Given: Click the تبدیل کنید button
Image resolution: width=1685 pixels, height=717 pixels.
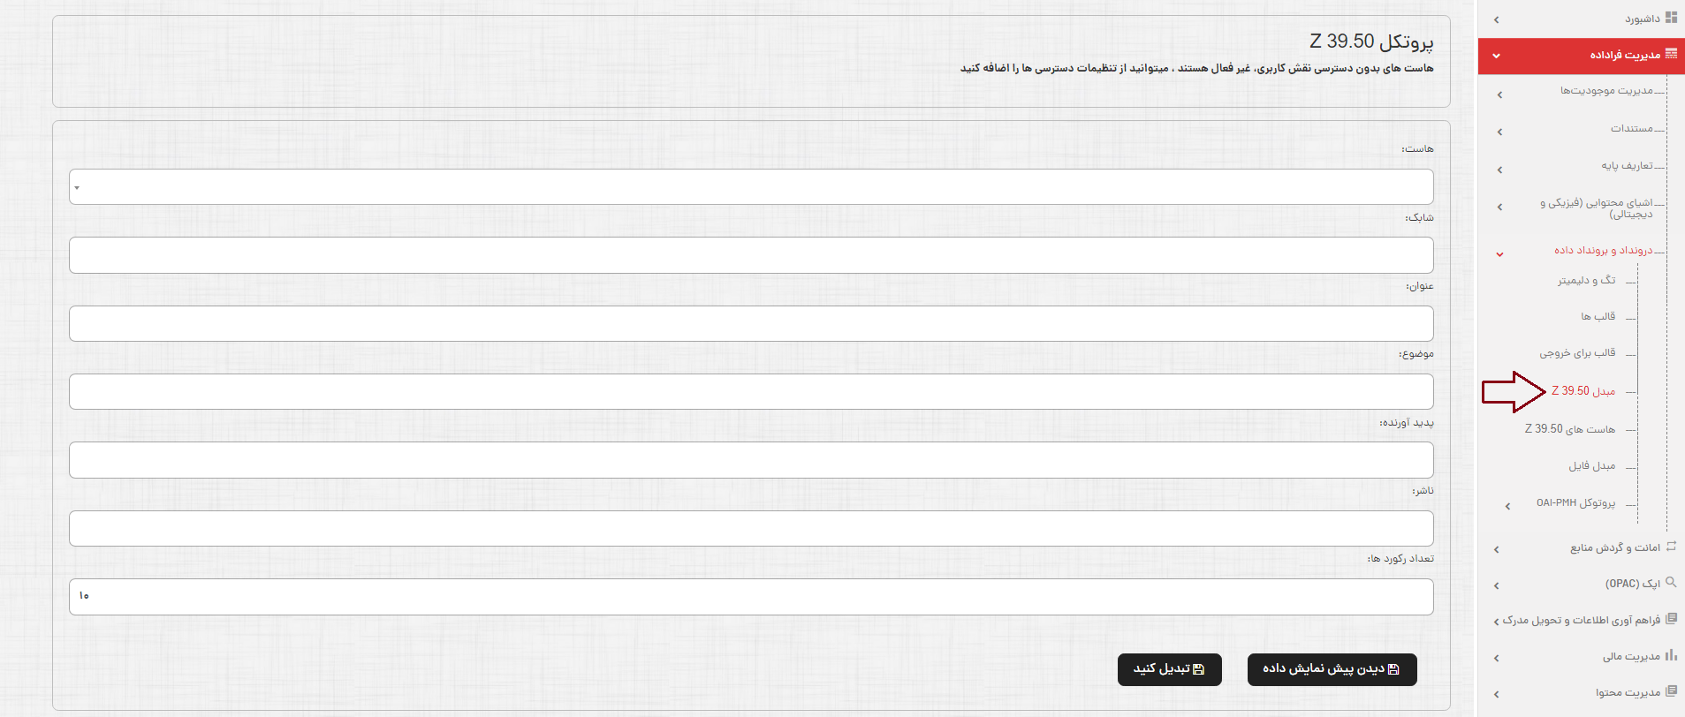Looking at the screenshot, I should click(x=1170, y=669).
